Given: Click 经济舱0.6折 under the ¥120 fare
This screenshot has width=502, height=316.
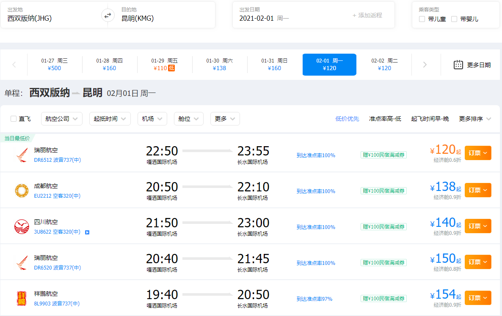Looking at the screenshot, I should point(447,160).
